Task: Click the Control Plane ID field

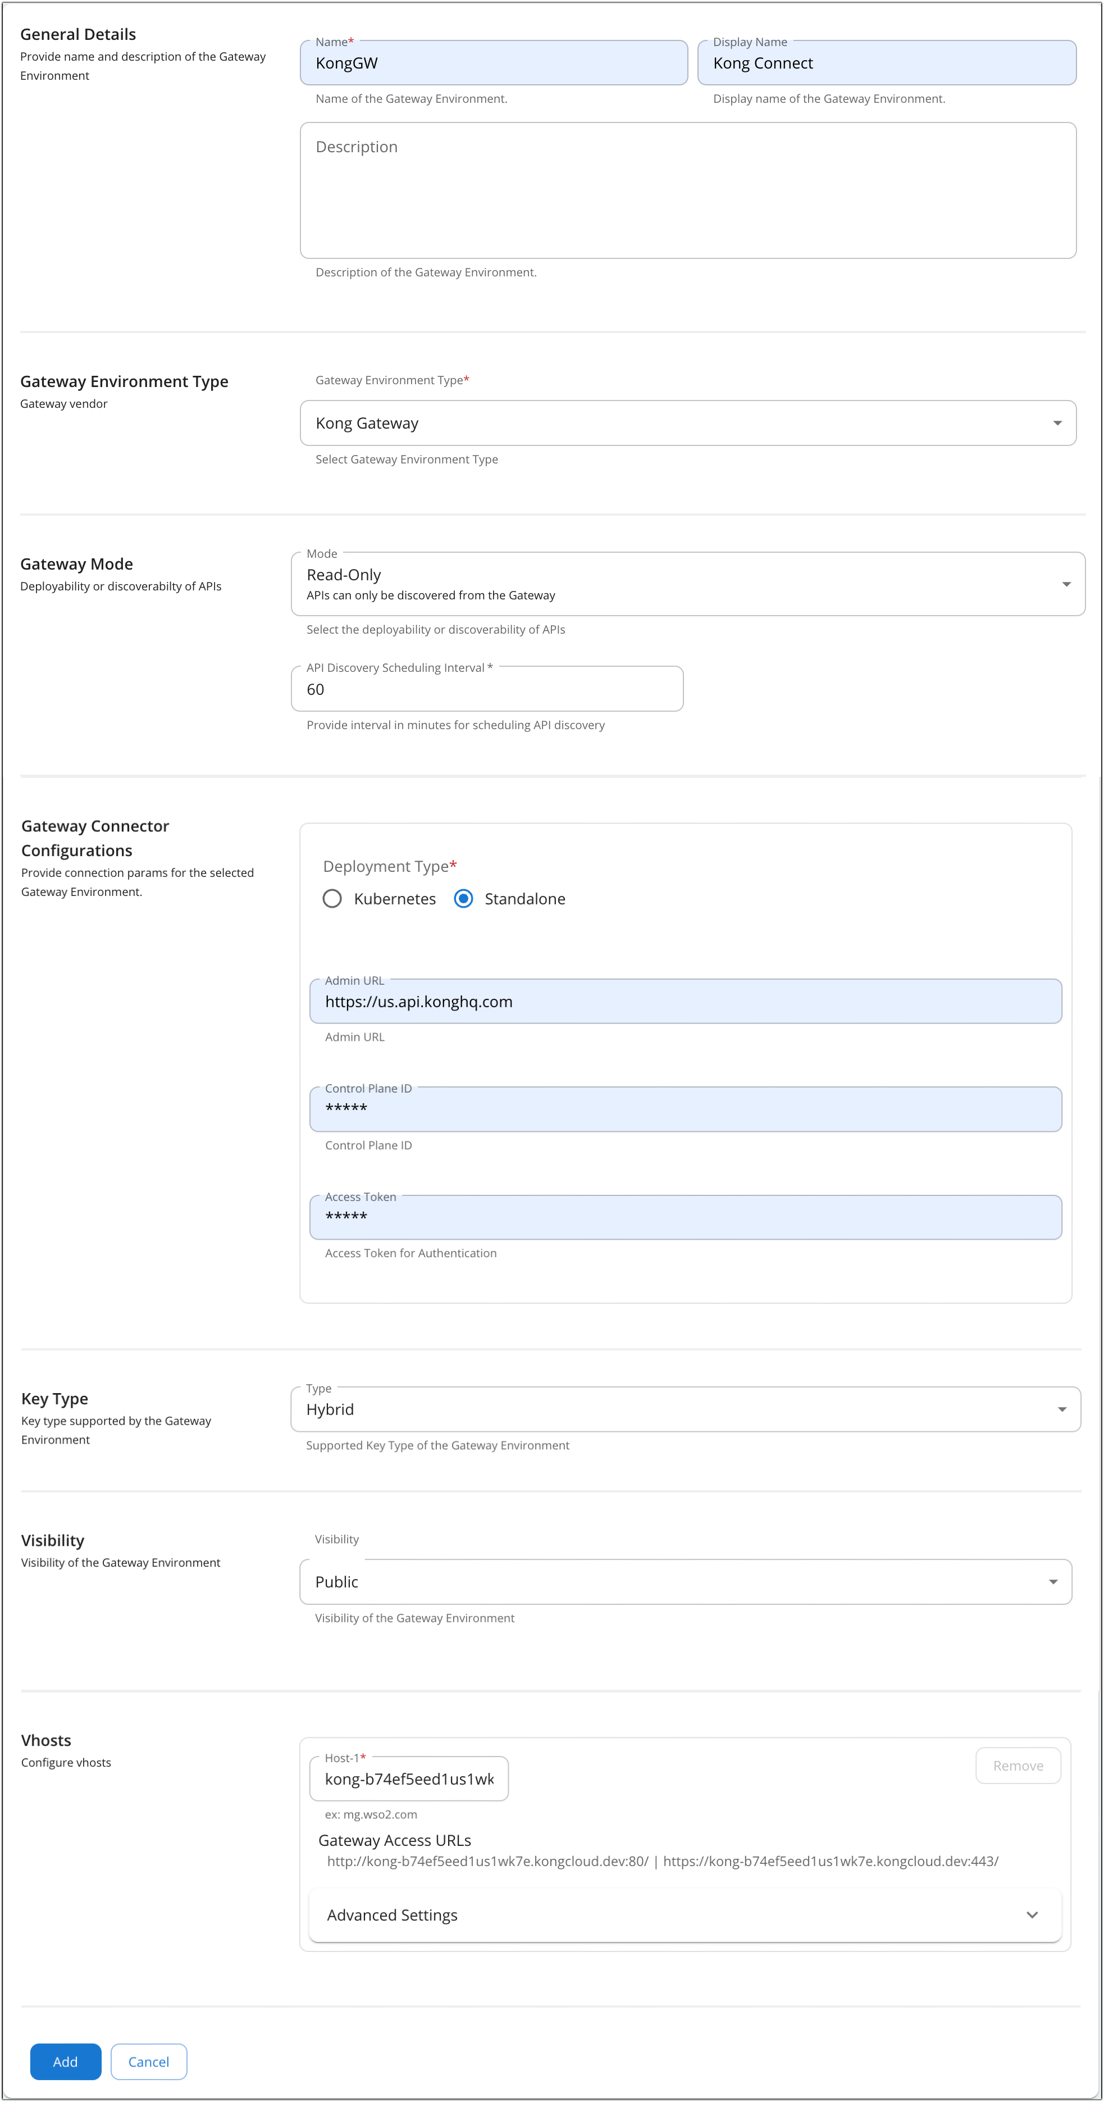Action: tap(686, 1109)
